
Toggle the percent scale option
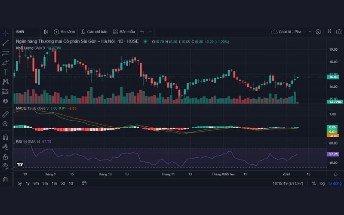tap(314, 184)
